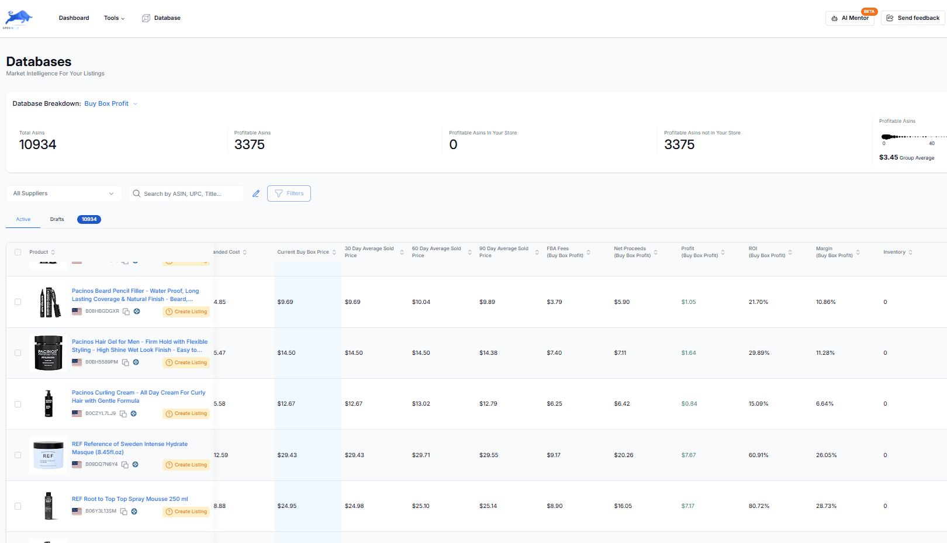
Task: Check the Pacinos Curling Cream row
Action: (x=18, y=404)
